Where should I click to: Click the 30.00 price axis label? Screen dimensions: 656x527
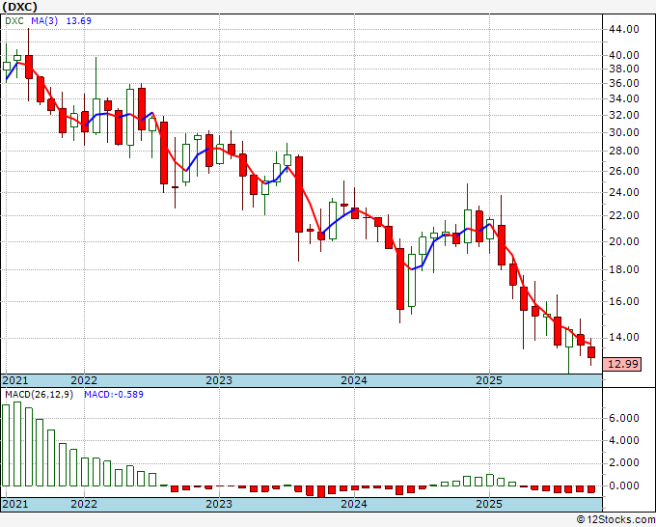click(x=624, y=132)
